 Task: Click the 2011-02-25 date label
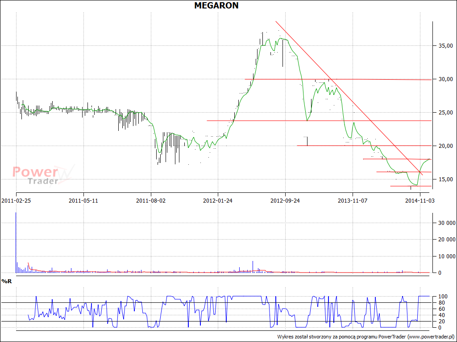tap(16, 201)
